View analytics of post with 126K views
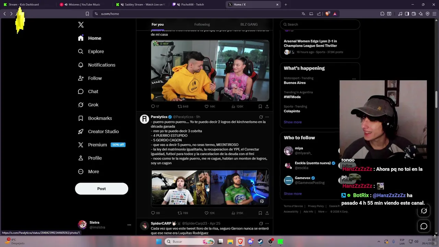 click(x=237, y=106)
